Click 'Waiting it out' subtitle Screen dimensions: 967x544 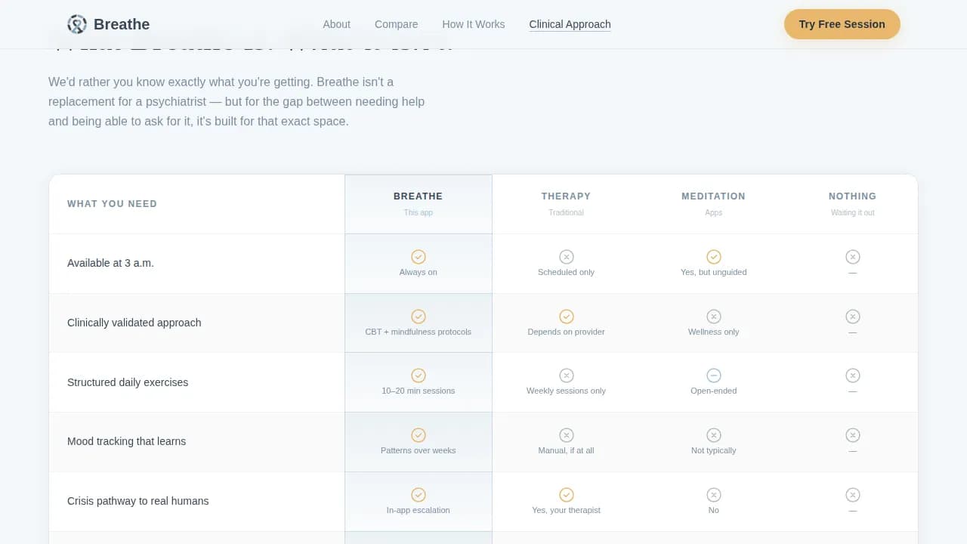[853, 213]
